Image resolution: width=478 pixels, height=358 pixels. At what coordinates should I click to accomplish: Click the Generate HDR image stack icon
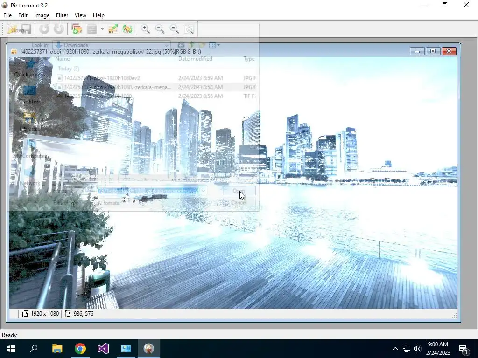click(77, 29)
